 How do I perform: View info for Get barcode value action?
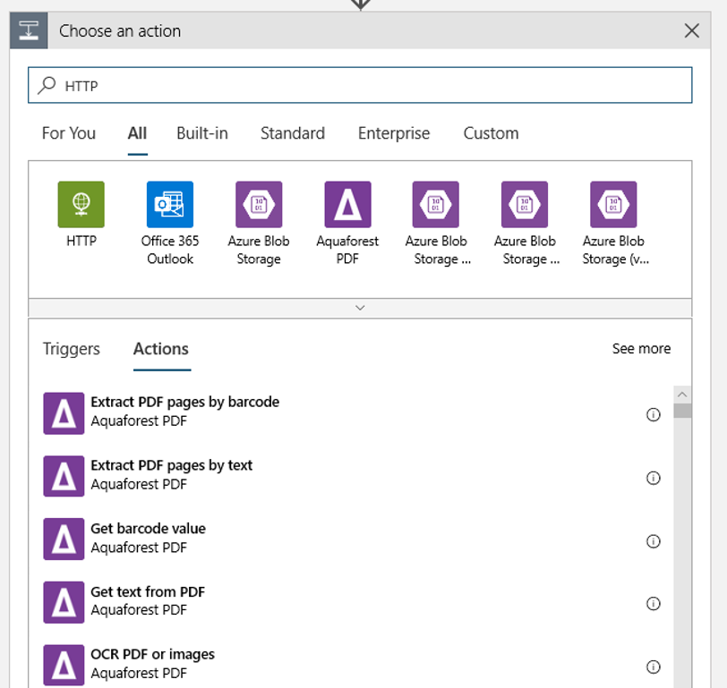tap(653, 540)
